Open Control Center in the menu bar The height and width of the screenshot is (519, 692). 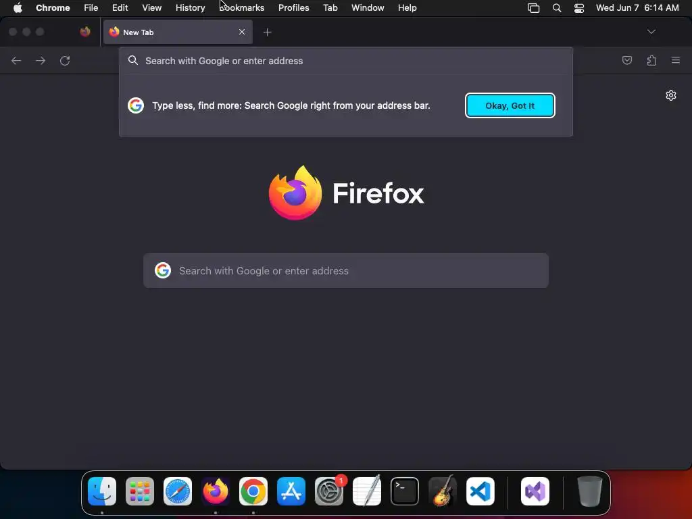click(579, 8)
